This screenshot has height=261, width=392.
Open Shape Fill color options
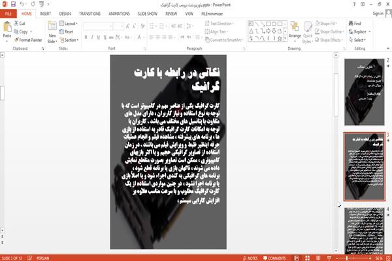point(326,24)
